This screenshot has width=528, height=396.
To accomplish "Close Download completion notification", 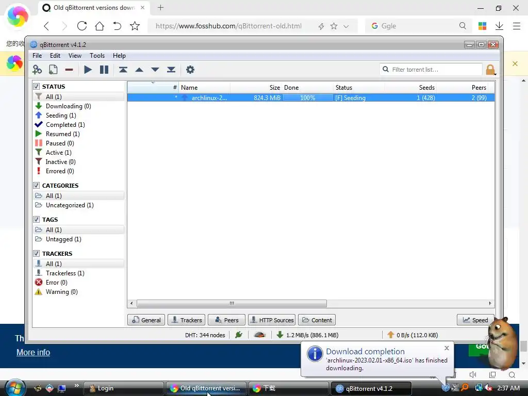I will point(447,348).
